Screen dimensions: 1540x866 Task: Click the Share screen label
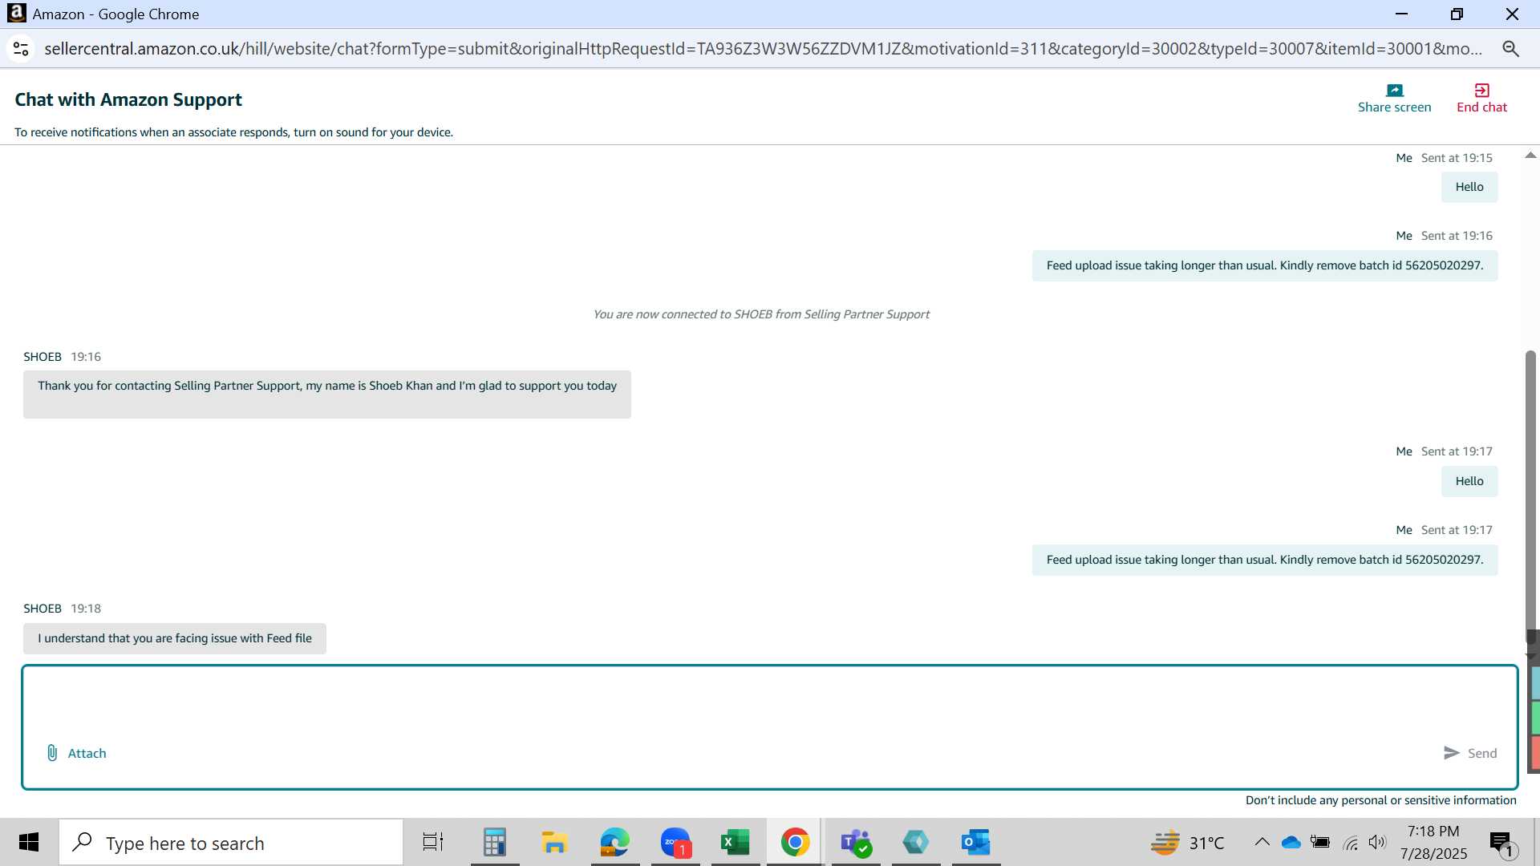click(x=1394, y=107)
